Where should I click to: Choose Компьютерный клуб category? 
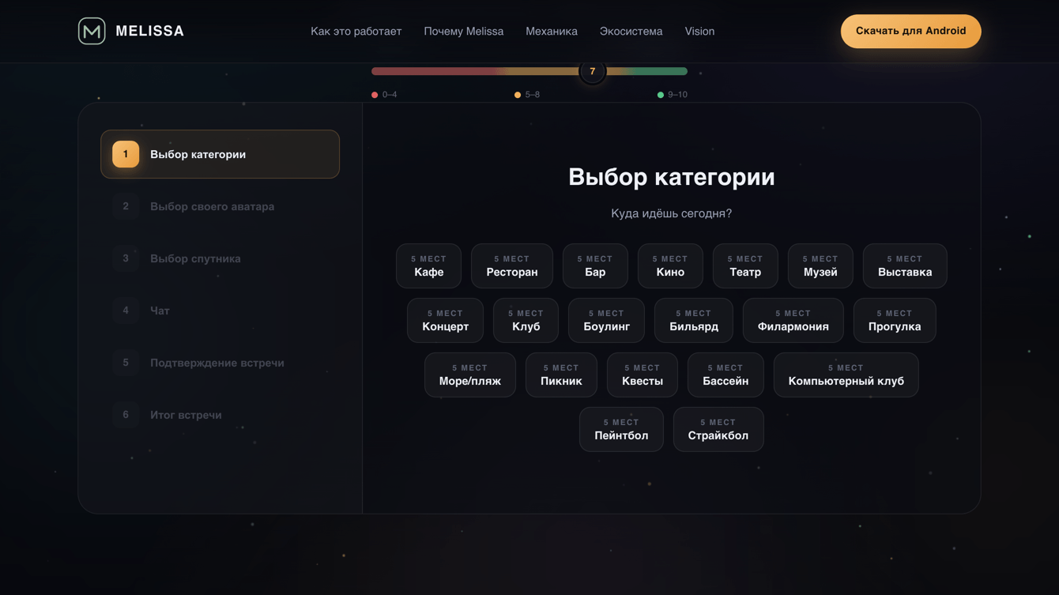point(846,375)
